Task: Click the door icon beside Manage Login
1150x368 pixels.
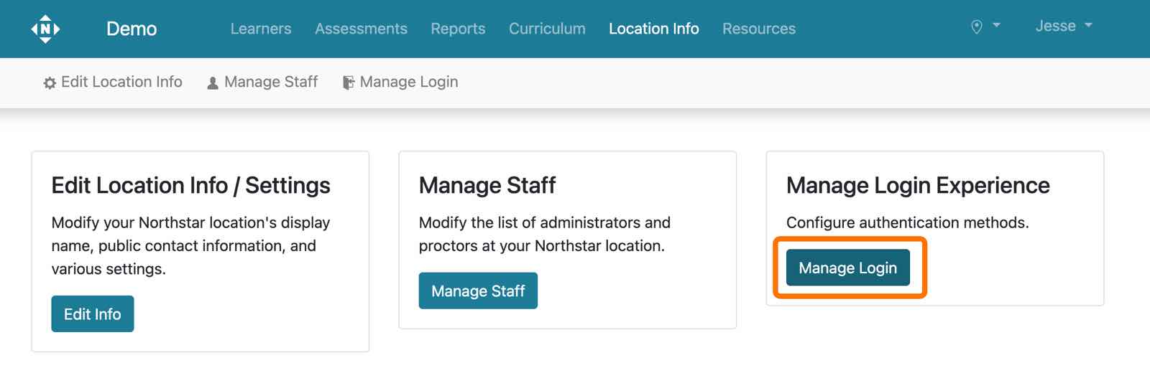Action: click(x=349, y=83)
